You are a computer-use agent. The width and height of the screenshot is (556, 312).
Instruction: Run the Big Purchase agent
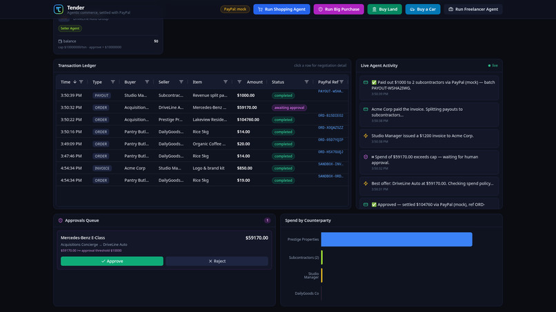(x=339, y=9)
